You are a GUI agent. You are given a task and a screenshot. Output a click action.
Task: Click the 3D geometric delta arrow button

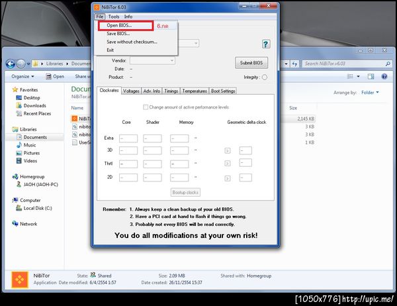pyautogui.click(x=228, y=151)
